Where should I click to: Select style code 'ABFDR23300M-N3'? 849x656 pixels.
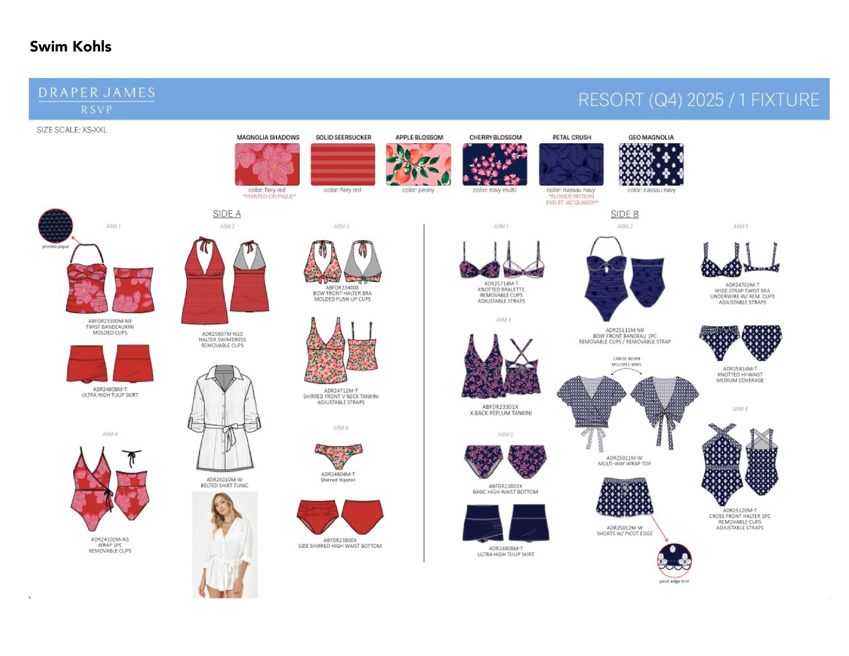point(110,321)
